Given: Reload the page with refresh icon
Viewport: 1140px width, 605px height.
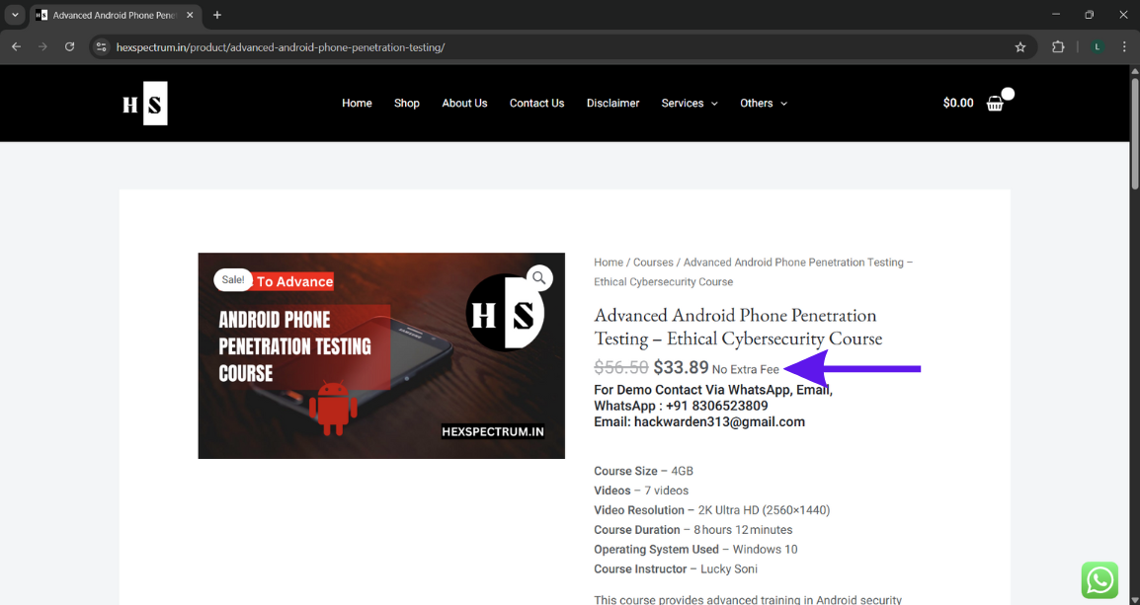Looking at the screenshot, I should click(70, 47).
